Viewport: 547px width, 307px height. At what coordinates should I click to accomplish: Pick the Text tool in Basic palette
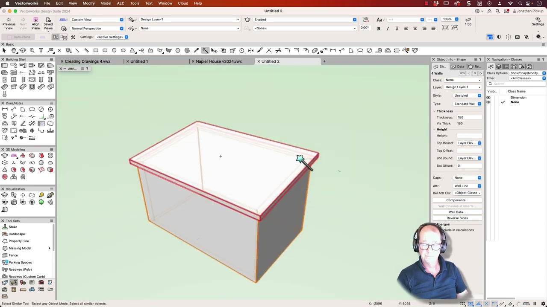click(x=41, y=50)
